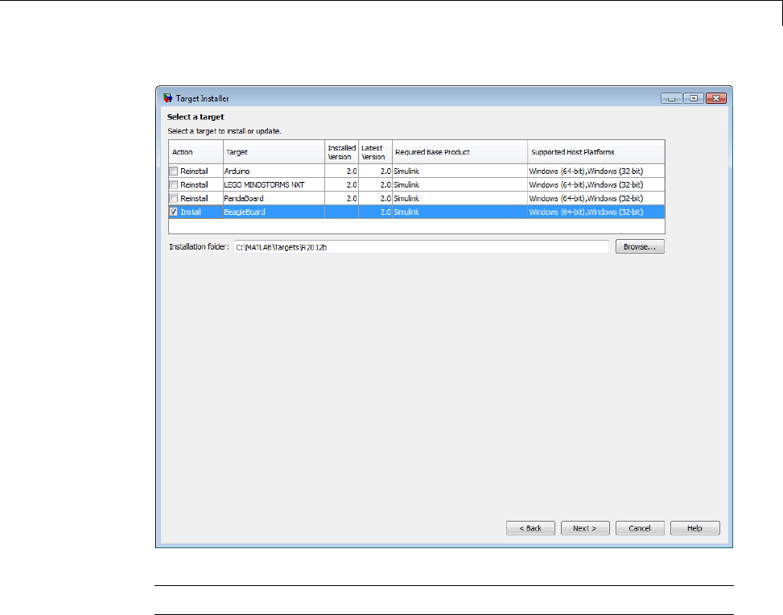
Task: Open Help for Target Installer
Action: tap(694, 528)
